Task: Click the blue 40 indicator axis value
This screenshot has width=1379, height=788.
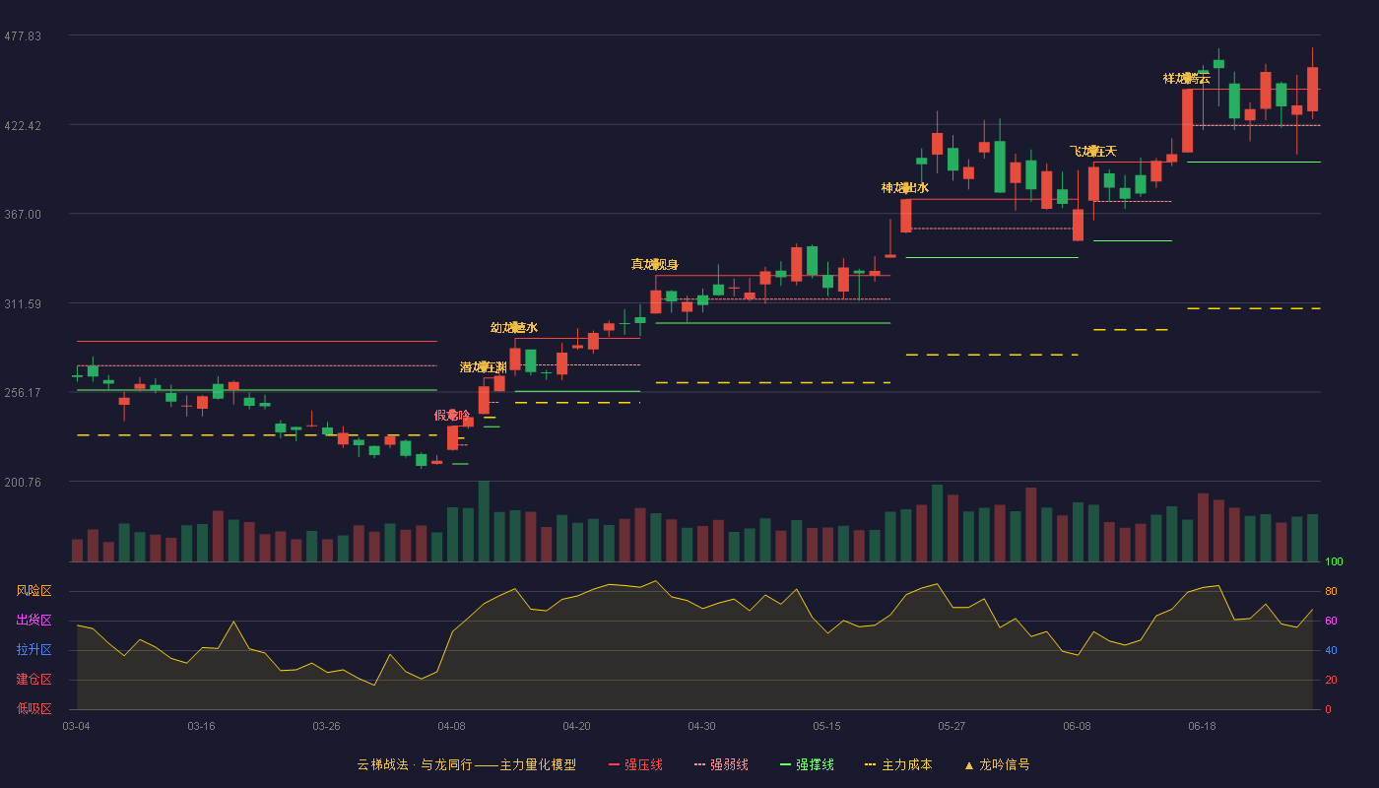Action: (x=1331, y=651)
